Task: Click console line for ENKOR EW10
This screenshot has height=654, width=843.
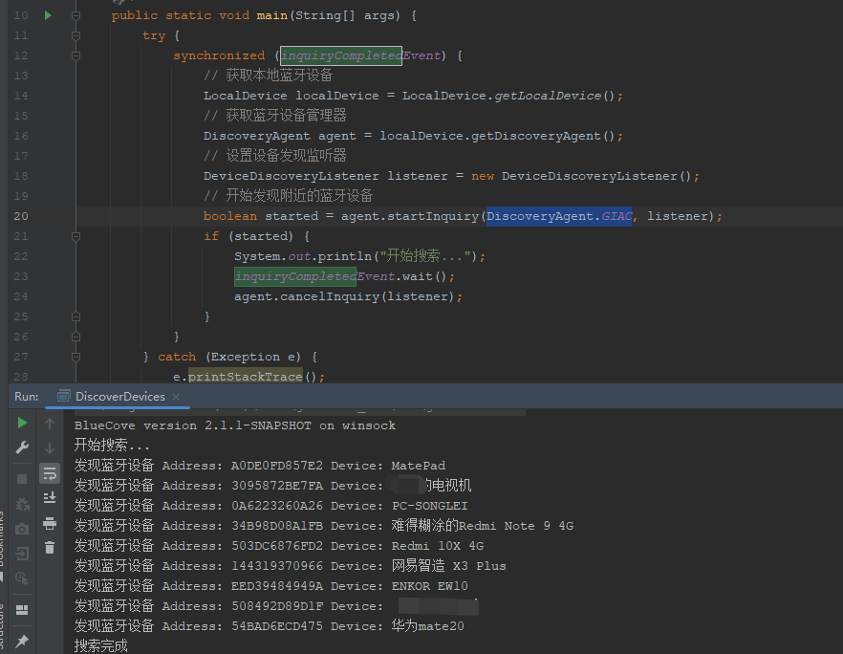Action: pyautogui.click(x=271, y=586)
